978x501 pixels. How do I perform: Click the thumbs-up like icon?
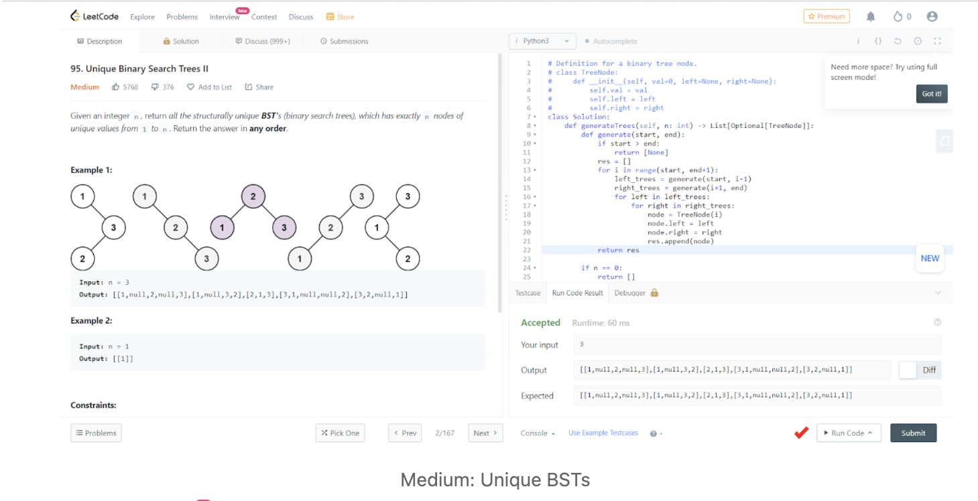point(116,87)
